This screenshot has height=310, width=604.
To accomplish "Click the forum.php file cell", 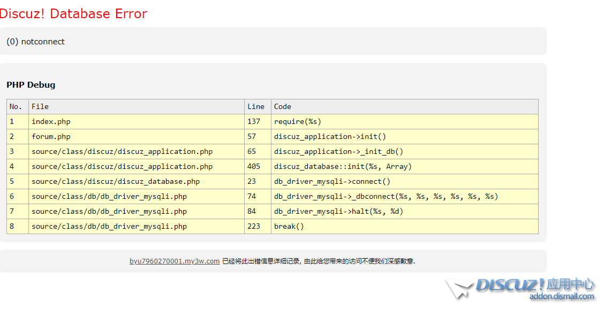I will pyautogui.click(x=51, y=136).
